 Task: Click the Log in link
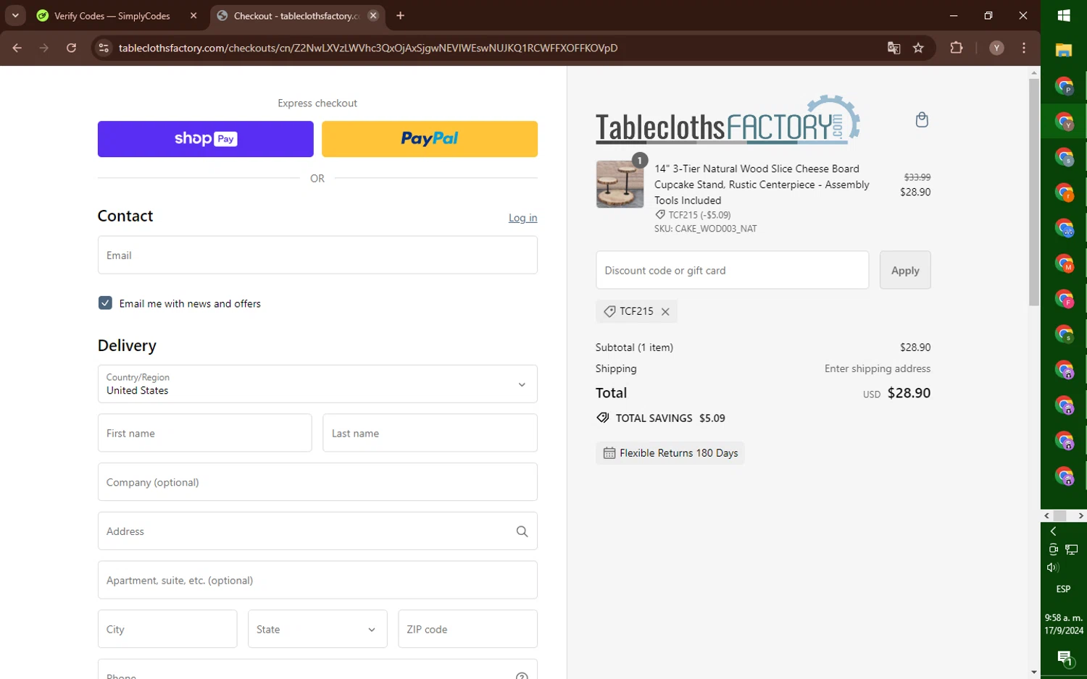(x=522, y=218)
